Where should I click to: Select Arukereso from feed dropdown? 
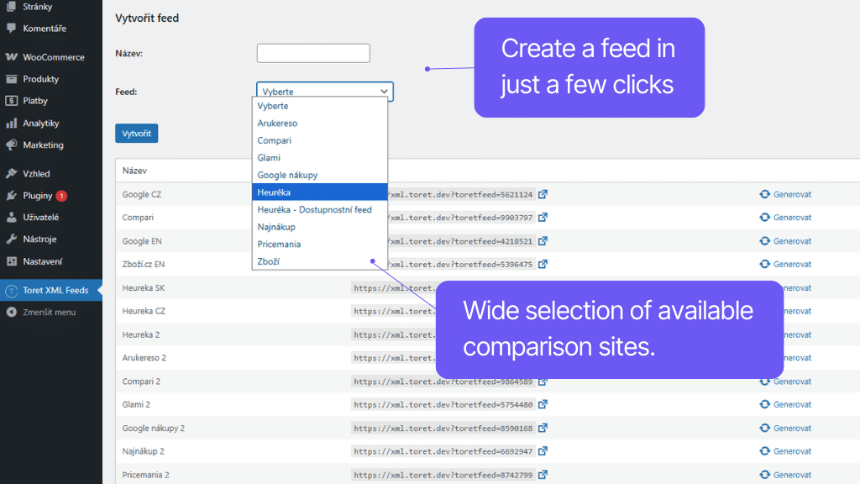pos(320,123)
